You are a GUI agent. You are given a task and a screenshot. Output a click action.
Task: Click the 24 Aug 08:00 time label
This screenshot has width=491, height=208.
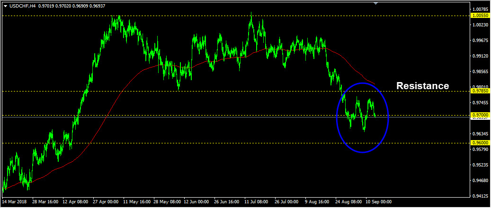click(x=349, y=202)
